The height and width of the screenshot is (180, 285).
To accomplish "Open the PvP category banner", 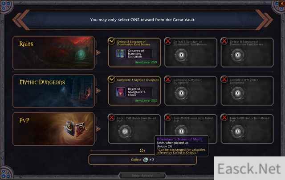I will click(x=53, y=129).
